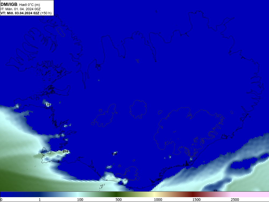Image resolution: width=269 pixels, height=202 pixels.
Task: Click the legend tick label 1
Action: click(x=40, y=200)
